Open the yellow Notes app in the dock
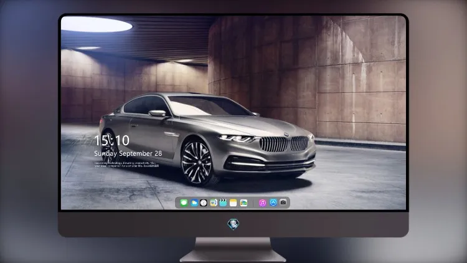This screenshot has height=263, width=467. click(233, 203)
